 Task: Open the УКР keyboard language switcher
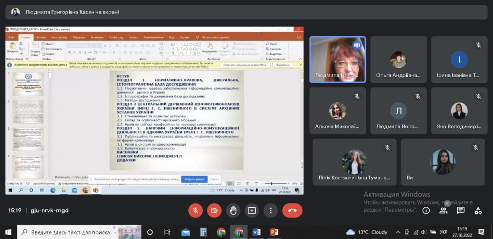(x=443, y=232)
